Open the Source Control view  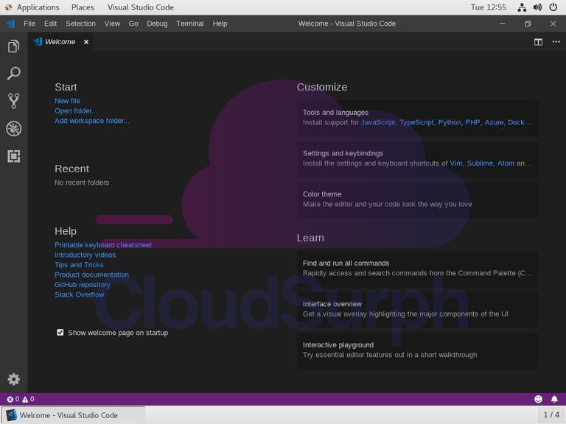coord(13,101)
